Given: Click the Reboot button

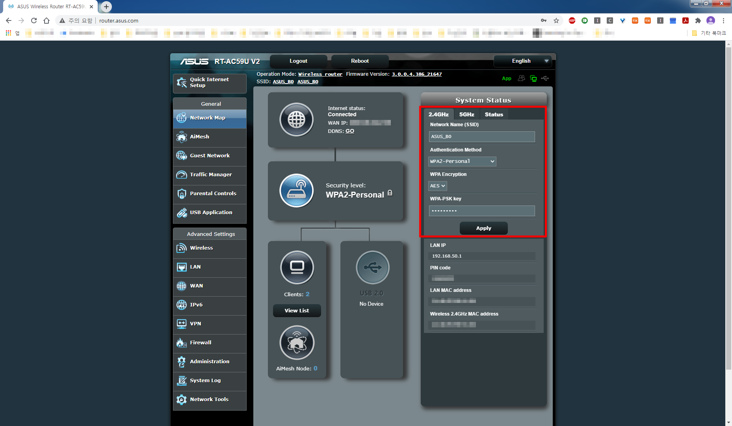Looking at the screenshot, I should (x=360, y=61).
